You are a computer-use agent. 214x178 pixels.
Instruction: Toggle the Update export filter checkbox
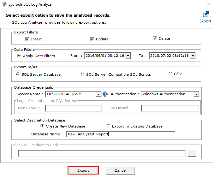(92, 39)
